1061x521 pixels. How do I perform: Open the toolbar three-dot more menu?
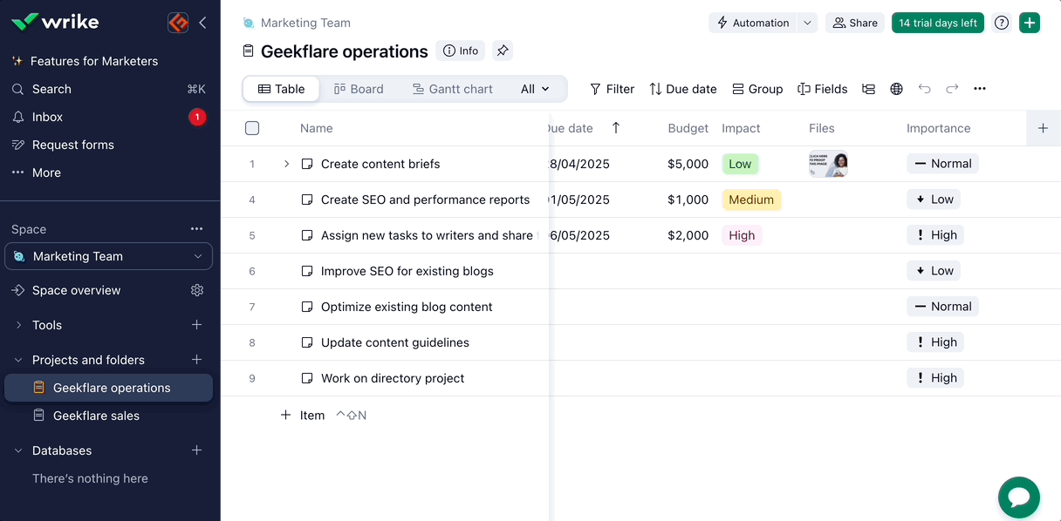(x=980, y=89)
